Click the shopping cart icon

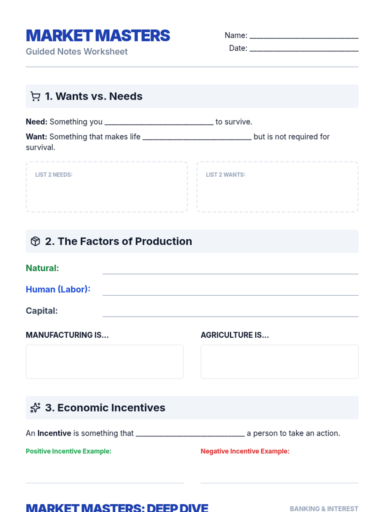click(x=35, y=96)
